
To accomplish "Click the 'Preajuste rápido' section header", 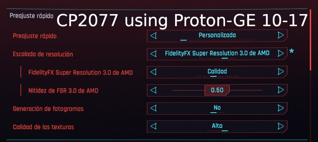I will click(31, 16).
